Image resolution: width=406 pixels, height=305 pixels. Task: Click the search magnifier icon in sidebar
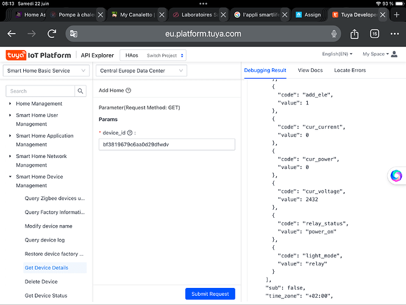80,91
